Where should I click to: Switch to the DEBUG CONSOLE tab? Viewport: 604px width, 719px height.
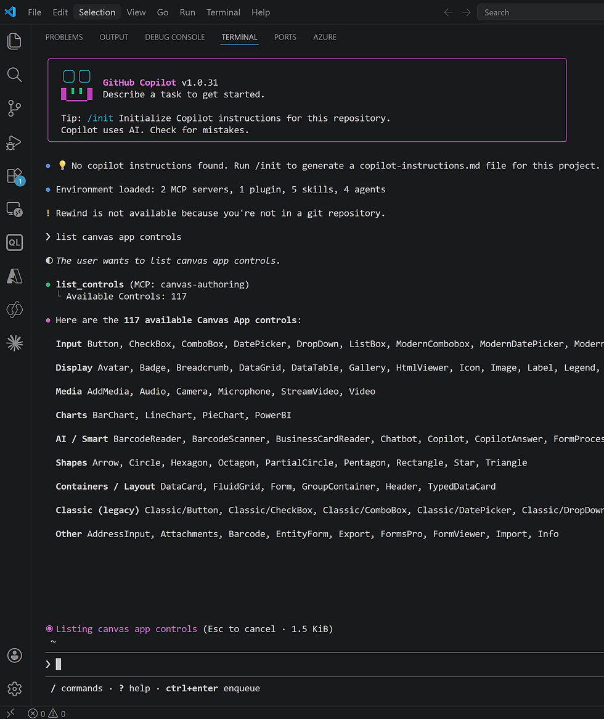click(174, 37)
